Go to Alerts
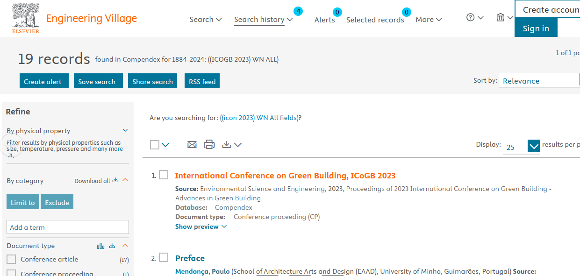This screenshot has width=580, height=276. click(325, 20)
